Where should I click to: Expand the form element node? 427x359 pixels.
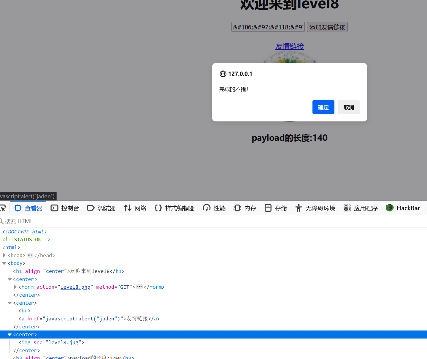(x=15, y=287)
